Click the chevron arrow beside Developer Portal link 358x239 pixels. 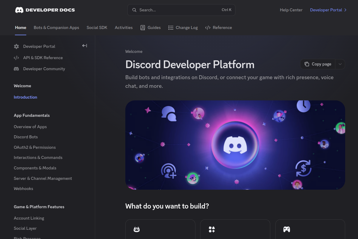point(345,10)
